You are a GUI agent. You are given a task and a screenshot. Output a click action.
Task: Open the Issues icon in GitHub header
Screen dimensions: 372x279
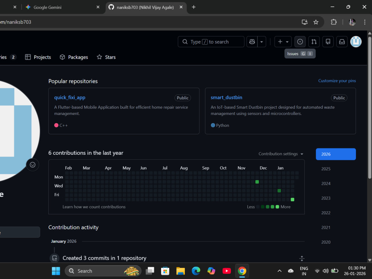click(x=300, y=42)
